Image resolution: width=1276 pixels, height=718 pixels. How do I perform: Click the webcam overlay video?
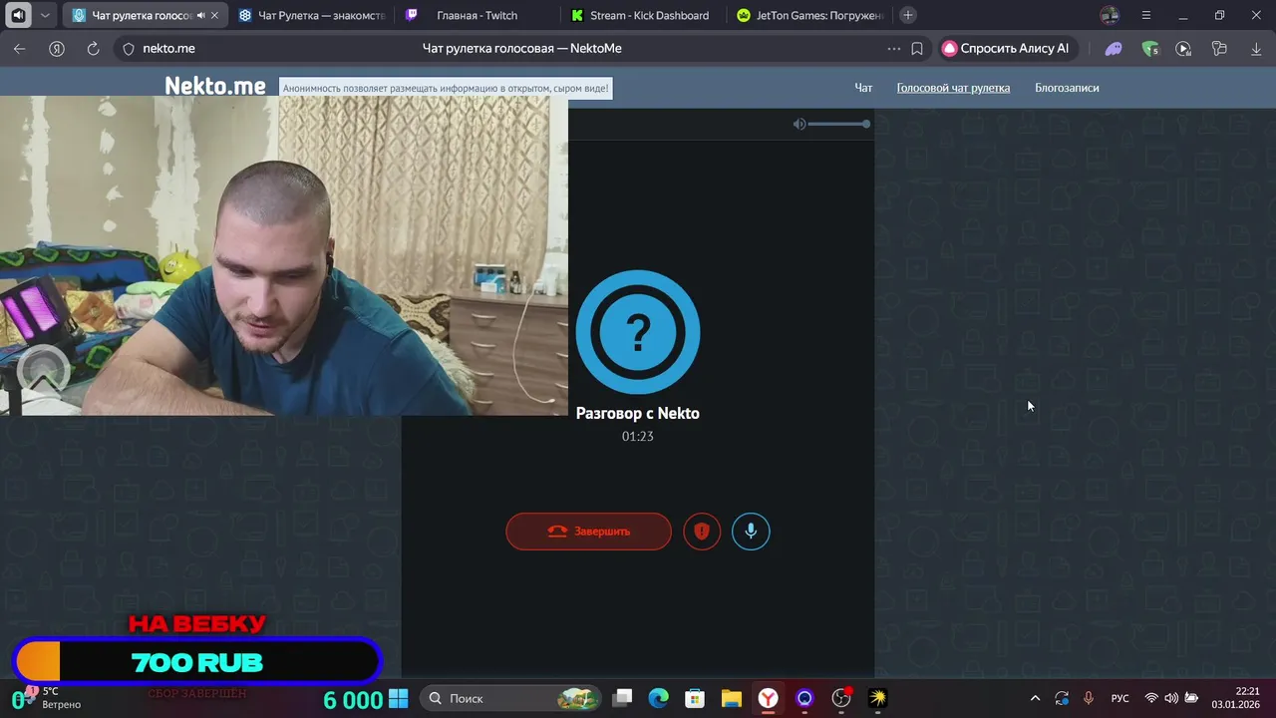pos(284,255)
